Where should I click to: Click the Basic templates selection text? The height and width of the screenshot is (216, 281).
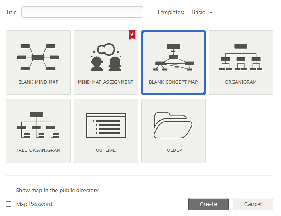(199, 13)
